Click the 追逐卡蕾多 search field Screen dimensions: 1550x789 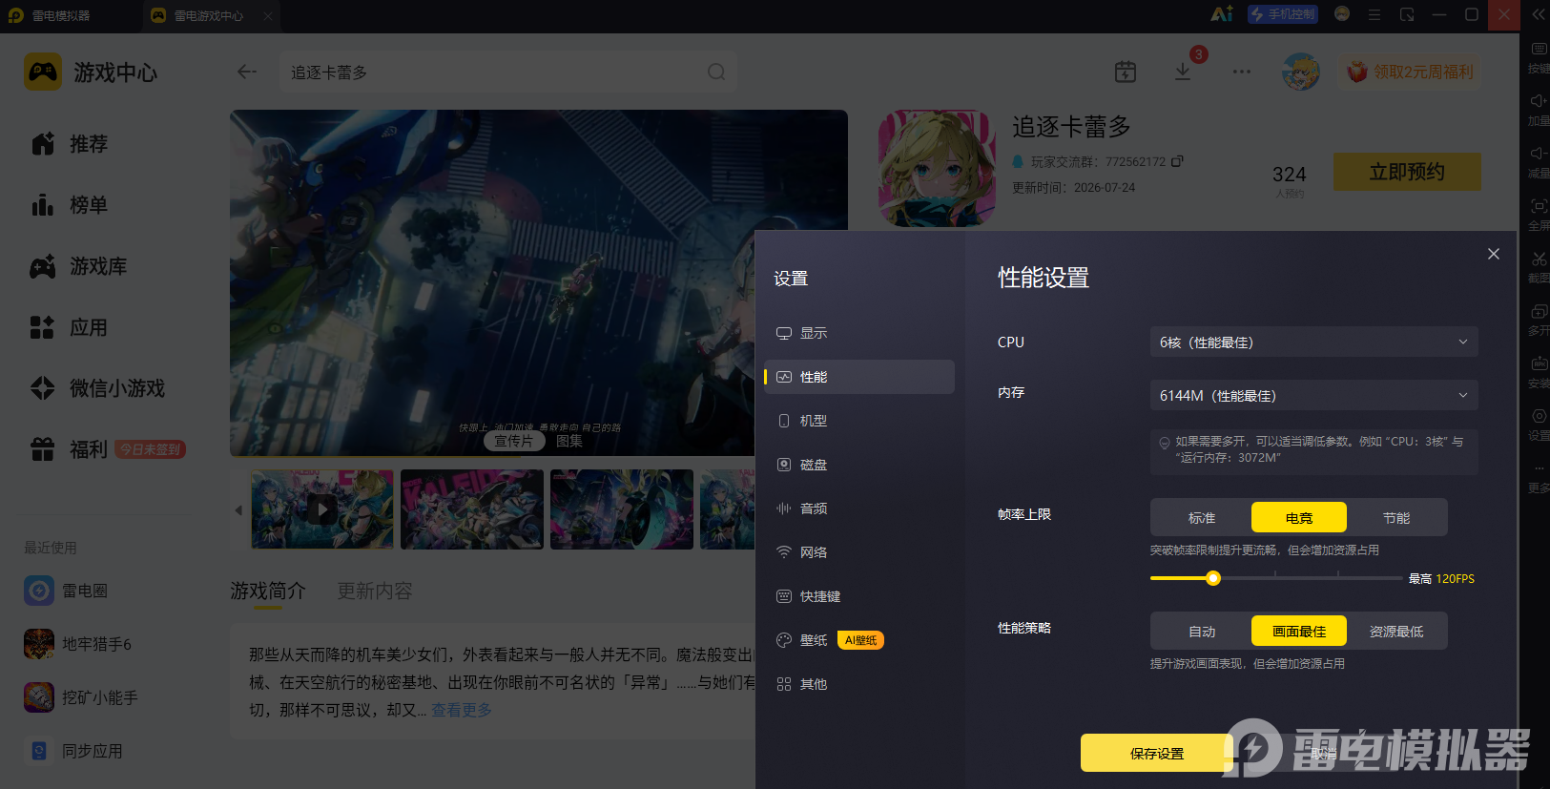tap(507, 73)
